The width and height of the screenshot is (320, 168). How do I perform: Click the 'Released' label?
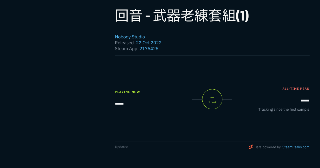click(124, 43)
